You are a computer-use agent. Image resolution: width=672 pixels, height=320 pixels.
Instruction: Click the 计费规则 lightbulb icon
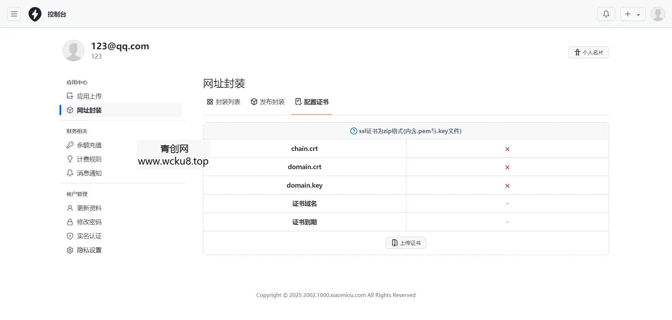(70, 159)
